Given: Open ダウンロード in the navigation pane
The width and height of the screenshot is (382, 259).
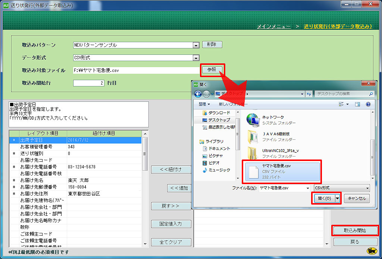Looking at the screenshot, I should tap(216, 113).
